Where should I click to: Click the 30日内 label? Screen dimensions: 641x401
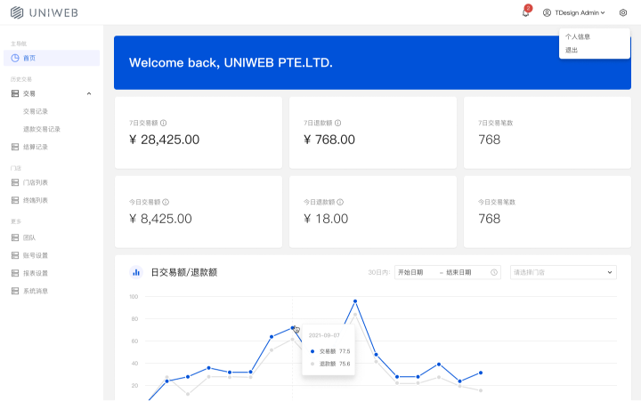pos(378,272)
